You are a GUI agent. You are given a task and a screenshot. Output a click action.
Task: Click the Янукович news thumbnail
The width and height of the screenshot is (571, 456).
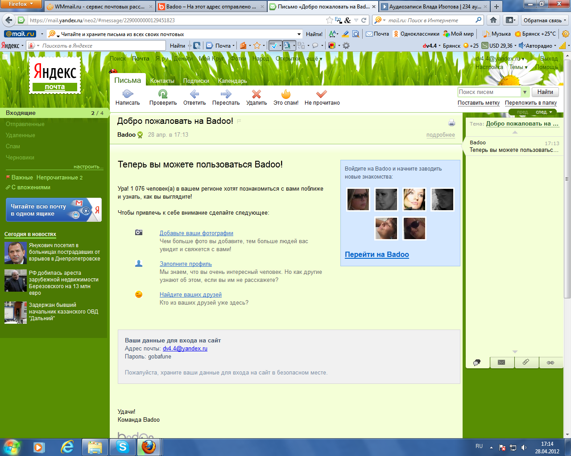[16, 252]
